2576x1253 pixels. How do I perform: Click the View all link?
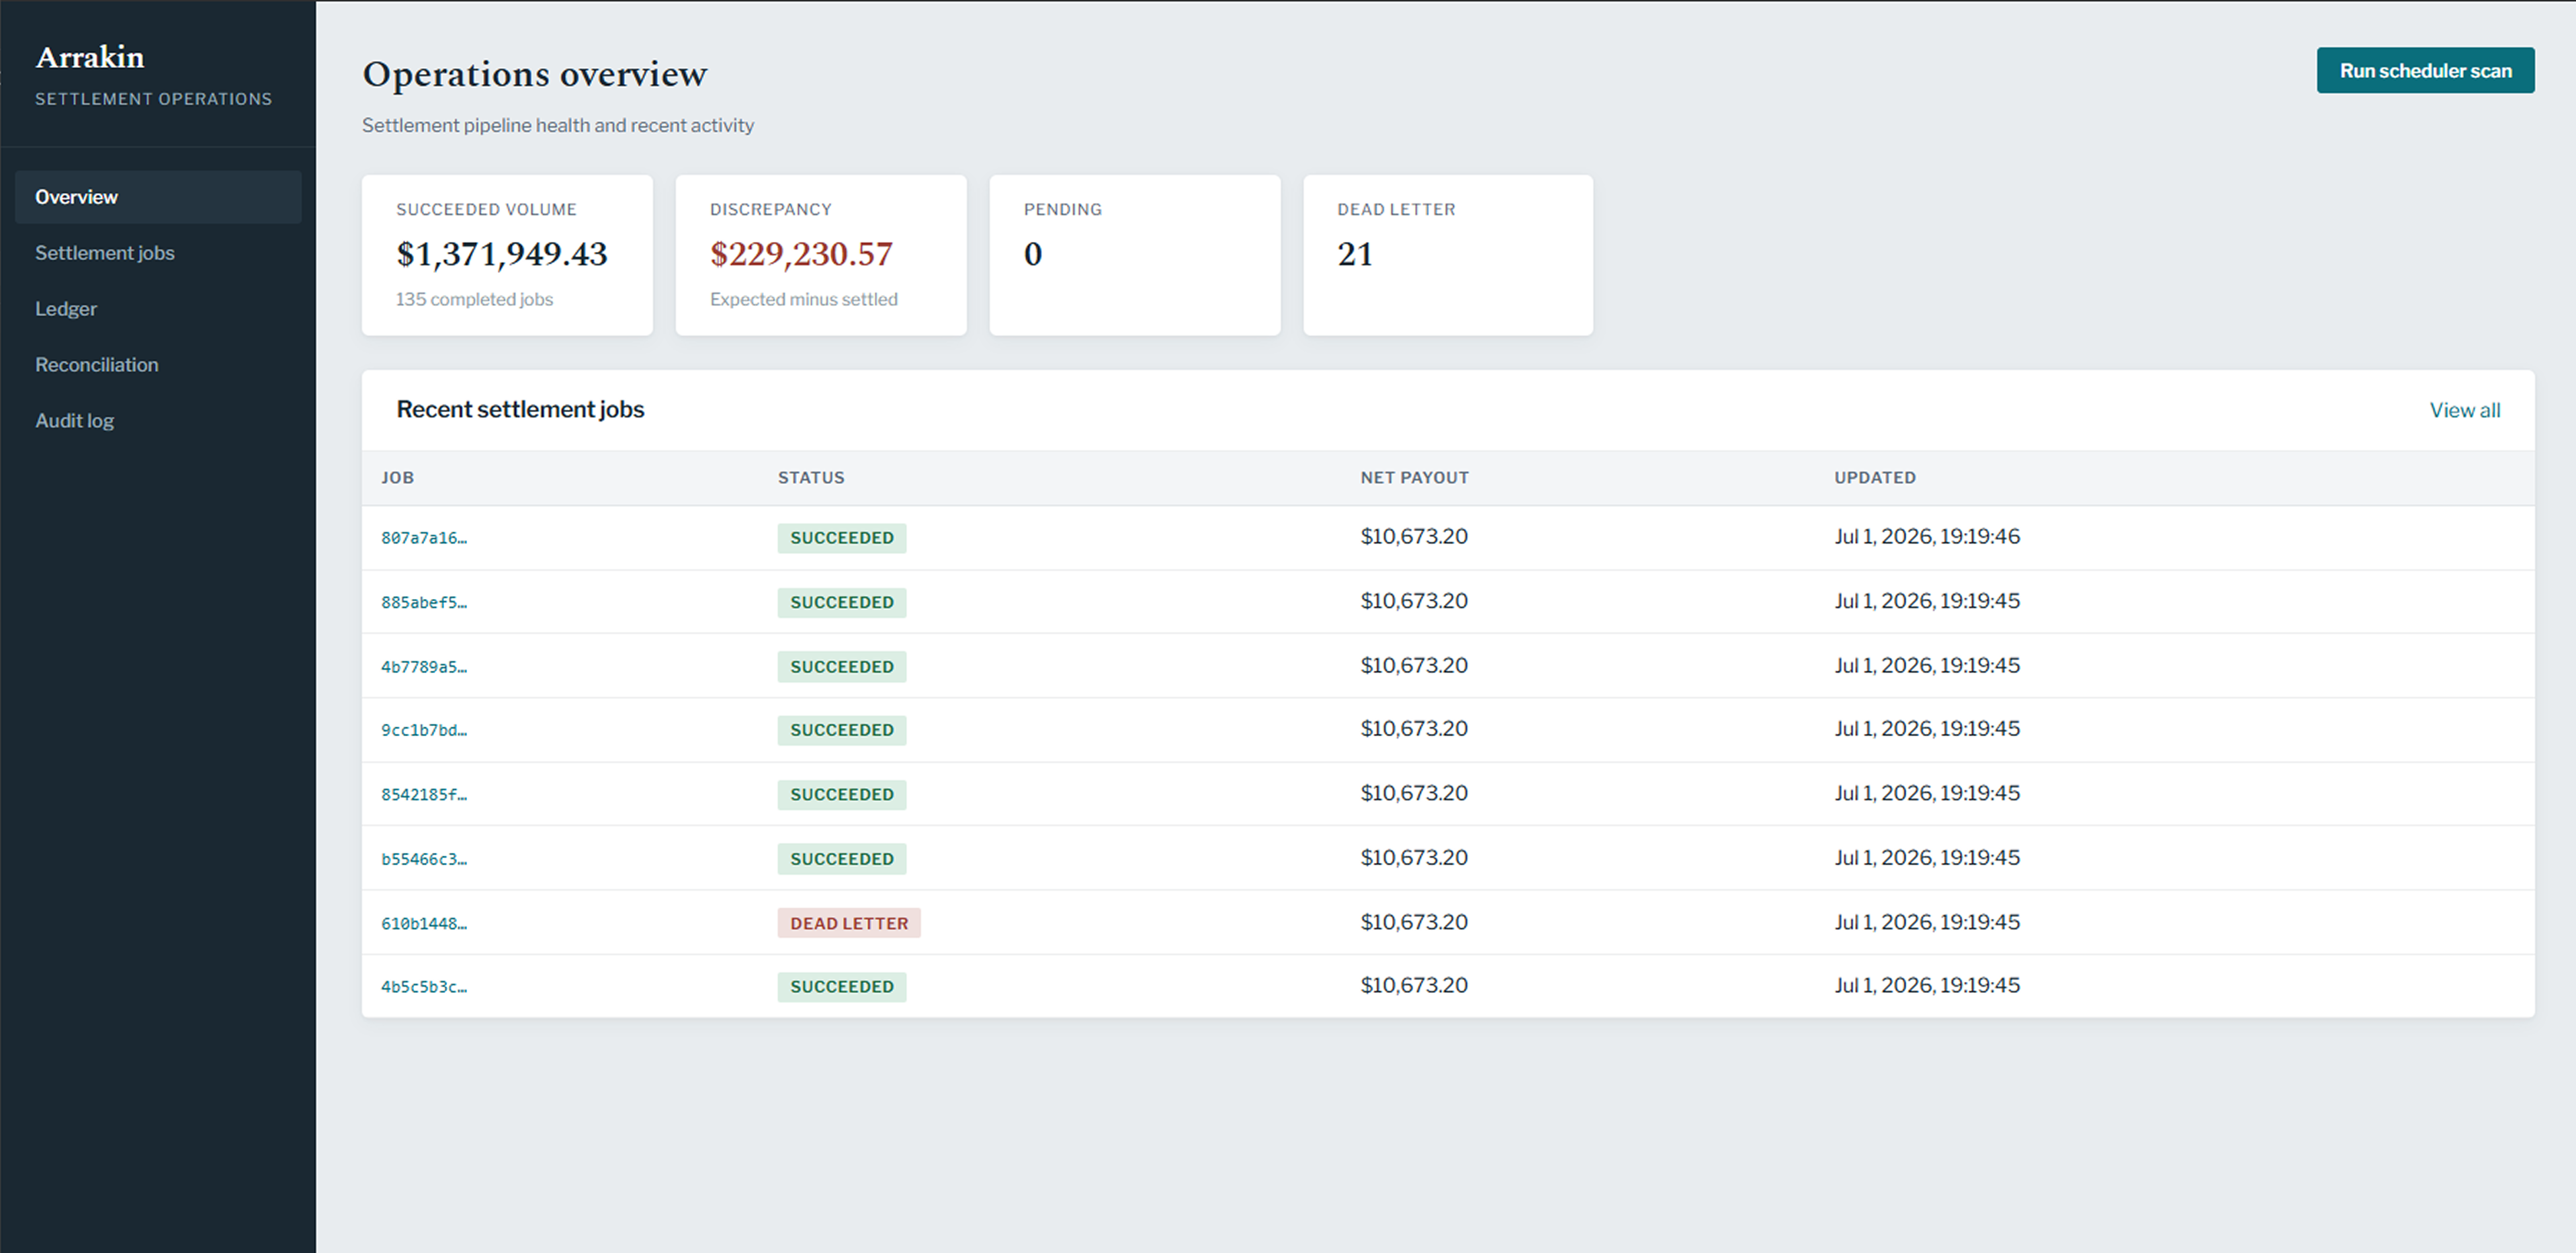(x=2464, y=410)
